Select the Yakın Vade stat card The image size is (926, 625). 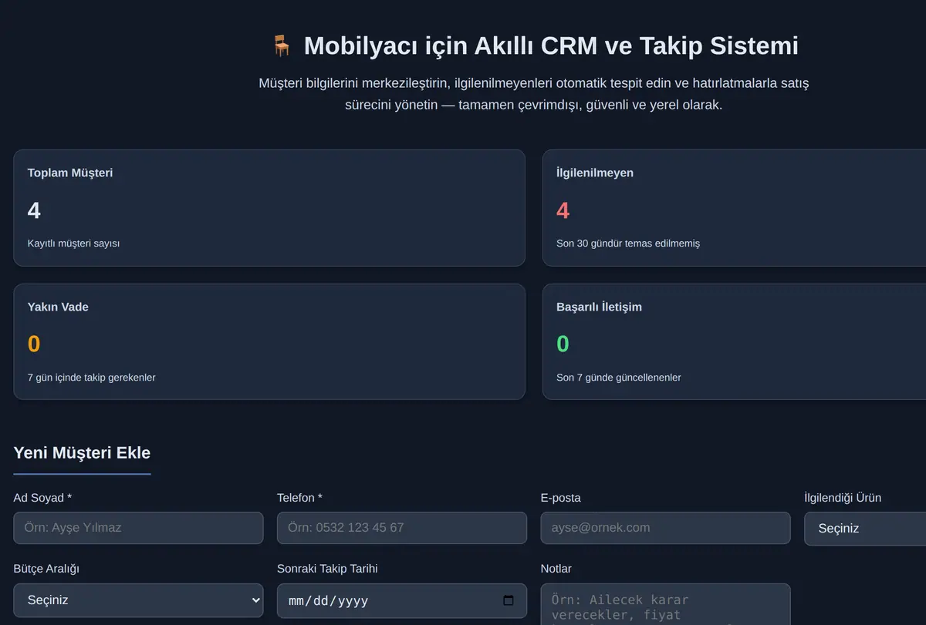click(269, 341)
